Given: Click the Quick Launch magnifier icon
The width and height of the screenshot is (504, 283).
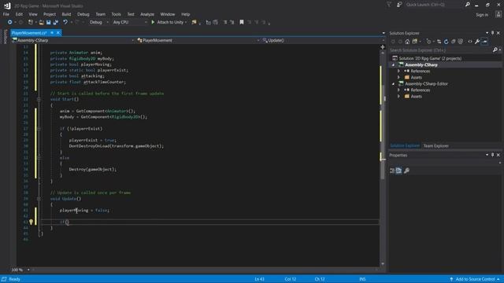Looking at the screenshot, I should tap(467, 5).
